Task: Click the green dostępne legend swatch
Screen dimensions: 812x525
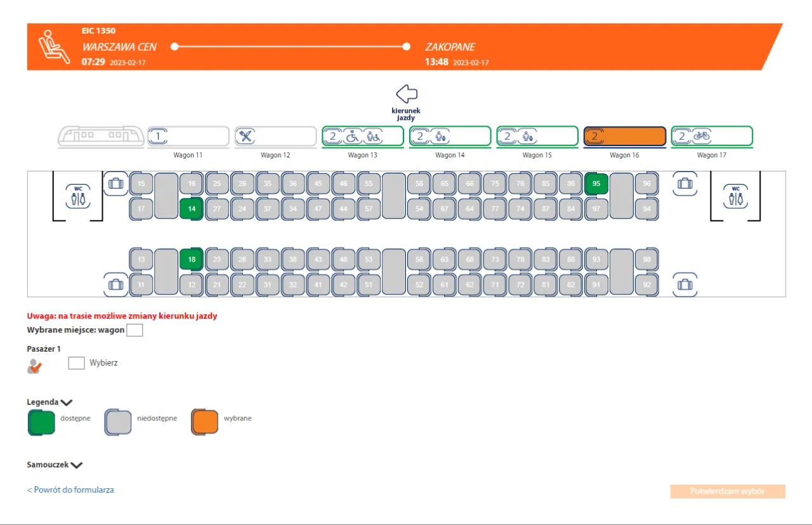Action: pyautogui.click(x=41, y=422)
